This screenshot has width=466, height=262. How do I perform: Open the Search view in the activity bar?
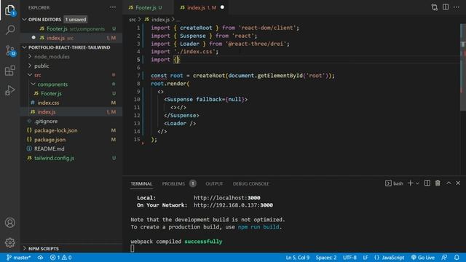click(x=10, y=30)
